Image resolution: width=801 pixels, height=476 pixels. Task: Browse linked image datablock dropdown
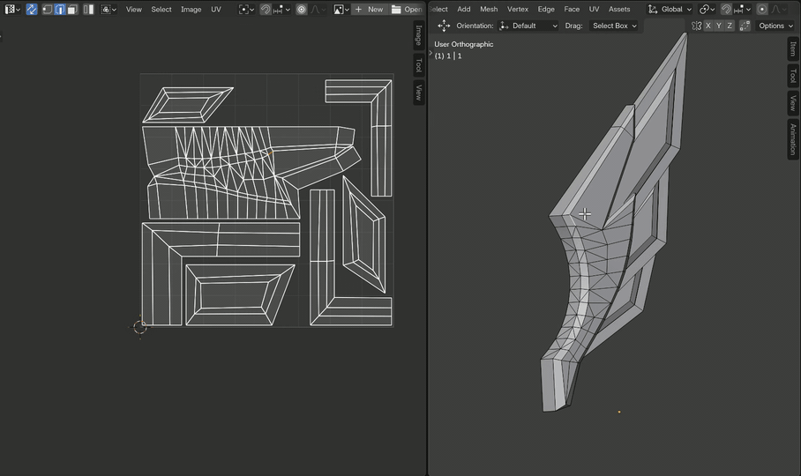[341, 9]
